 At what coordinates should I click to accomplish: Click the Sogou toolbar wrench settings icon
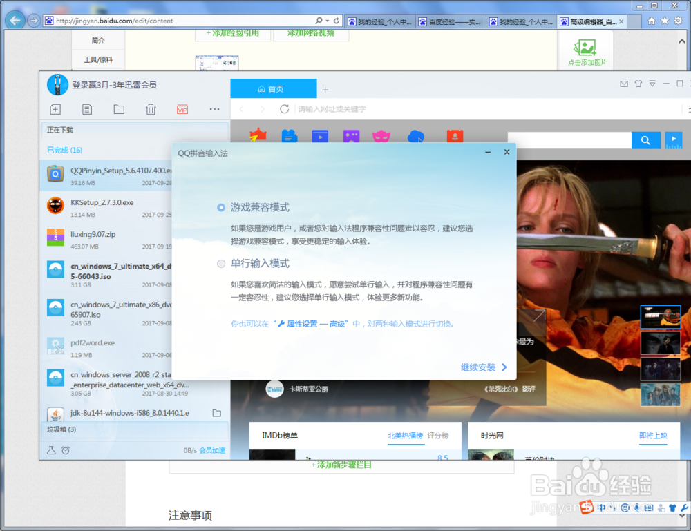(x=684, y=508)
